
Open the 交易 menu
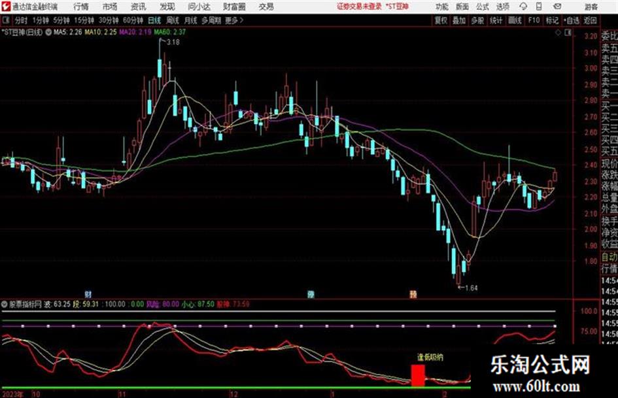coord(266,7)
